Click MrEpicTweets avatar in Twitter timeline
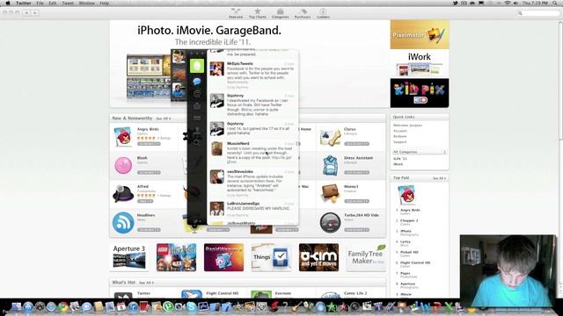Image resolution: width=563 pixels, height=316 pixels. pyautogui.click(x=217, y=68)
